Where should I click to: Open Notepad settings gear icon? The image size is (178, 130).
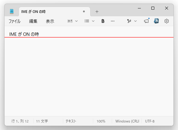[167, 21]
